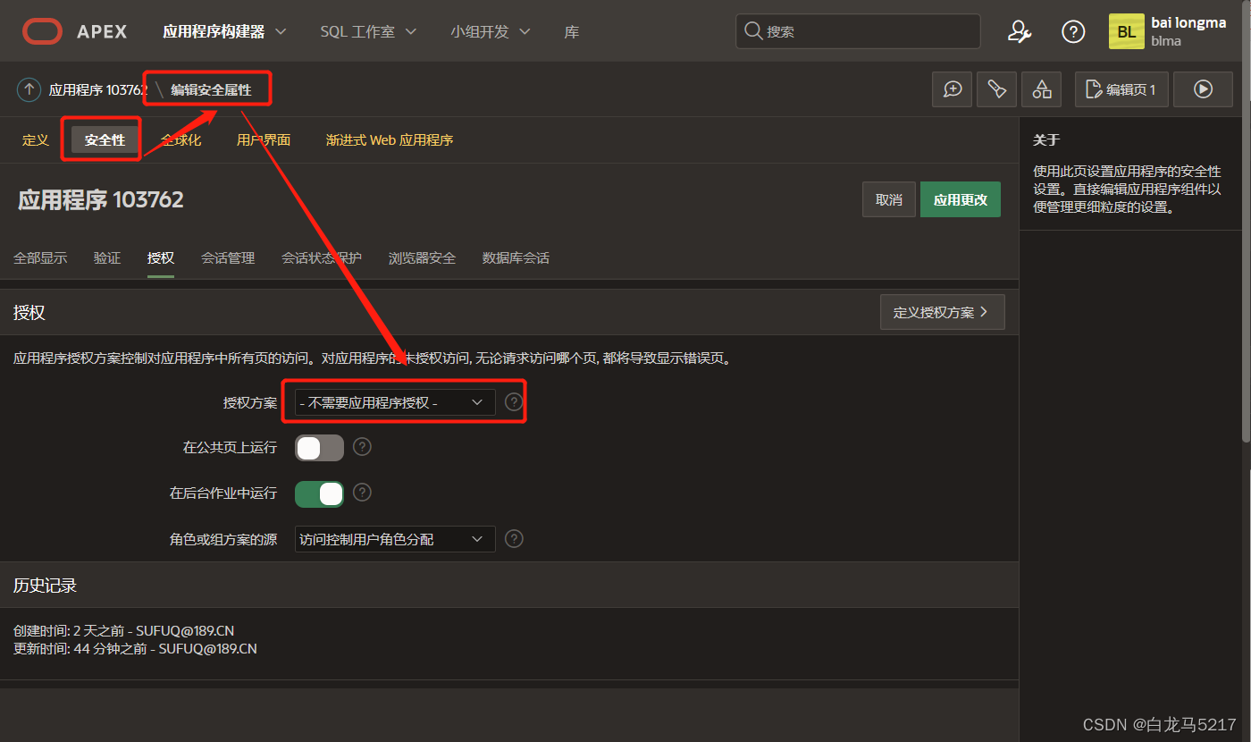1251x742 pixels.
Task: Select the 数据库会话 sub-tab
Action: pyautogui.click(x=516, y=257)
